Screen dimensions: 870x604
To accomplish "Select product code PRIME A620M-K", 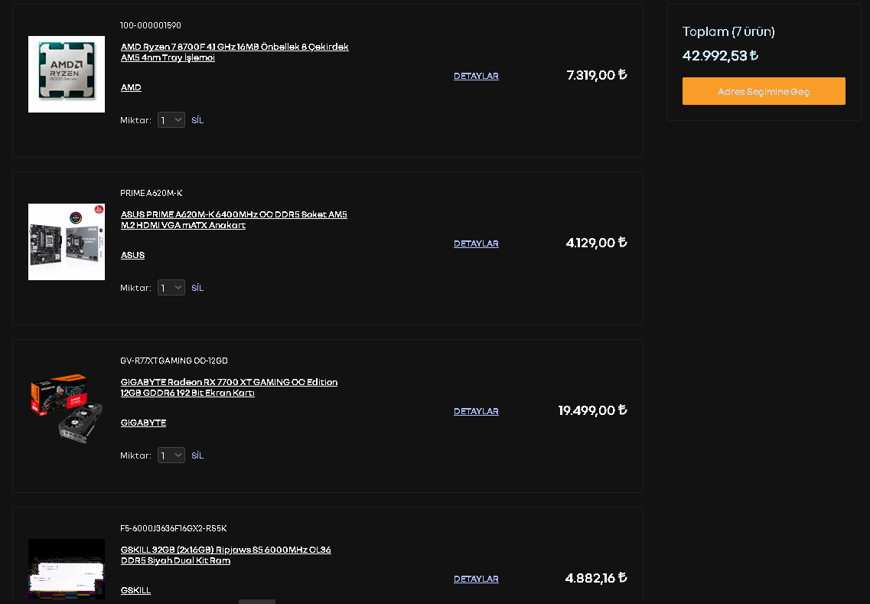I will click(151, 193).
